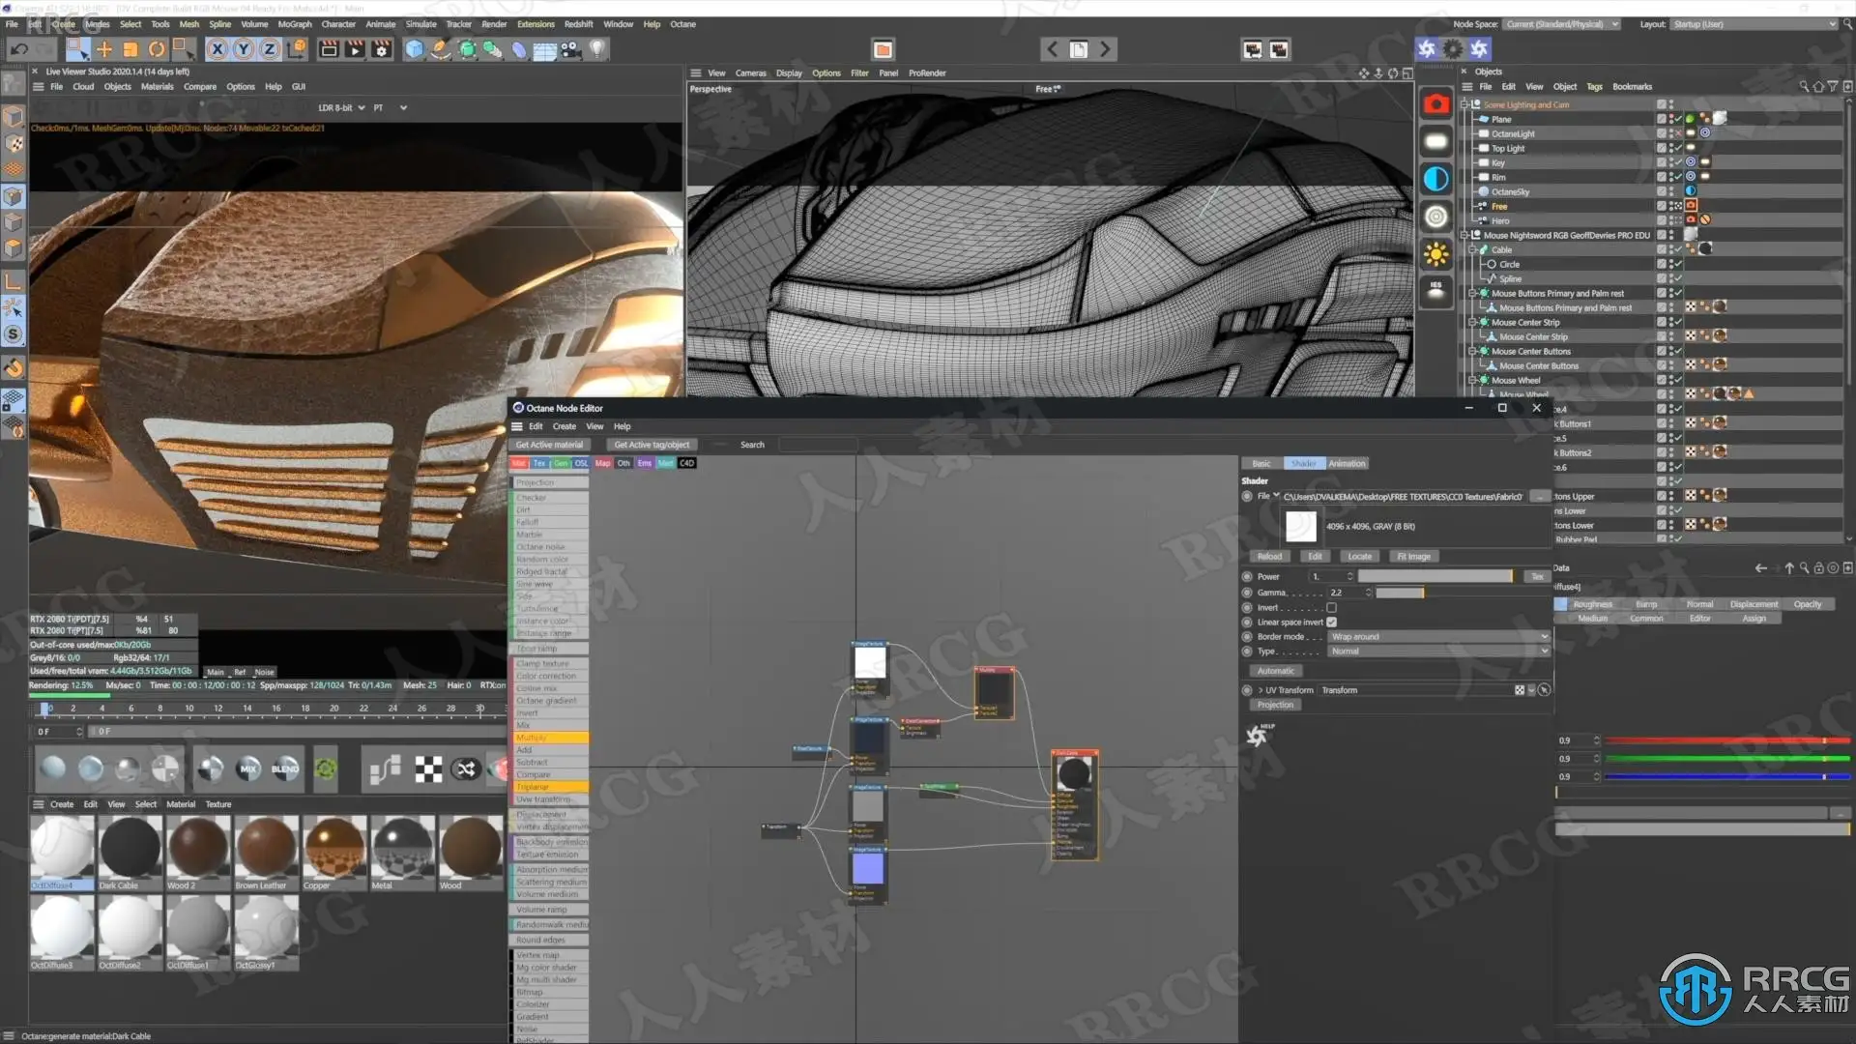Select the Move tool in the toolbar
This screenshot has height=1044, width=1856.
[104, 49]
